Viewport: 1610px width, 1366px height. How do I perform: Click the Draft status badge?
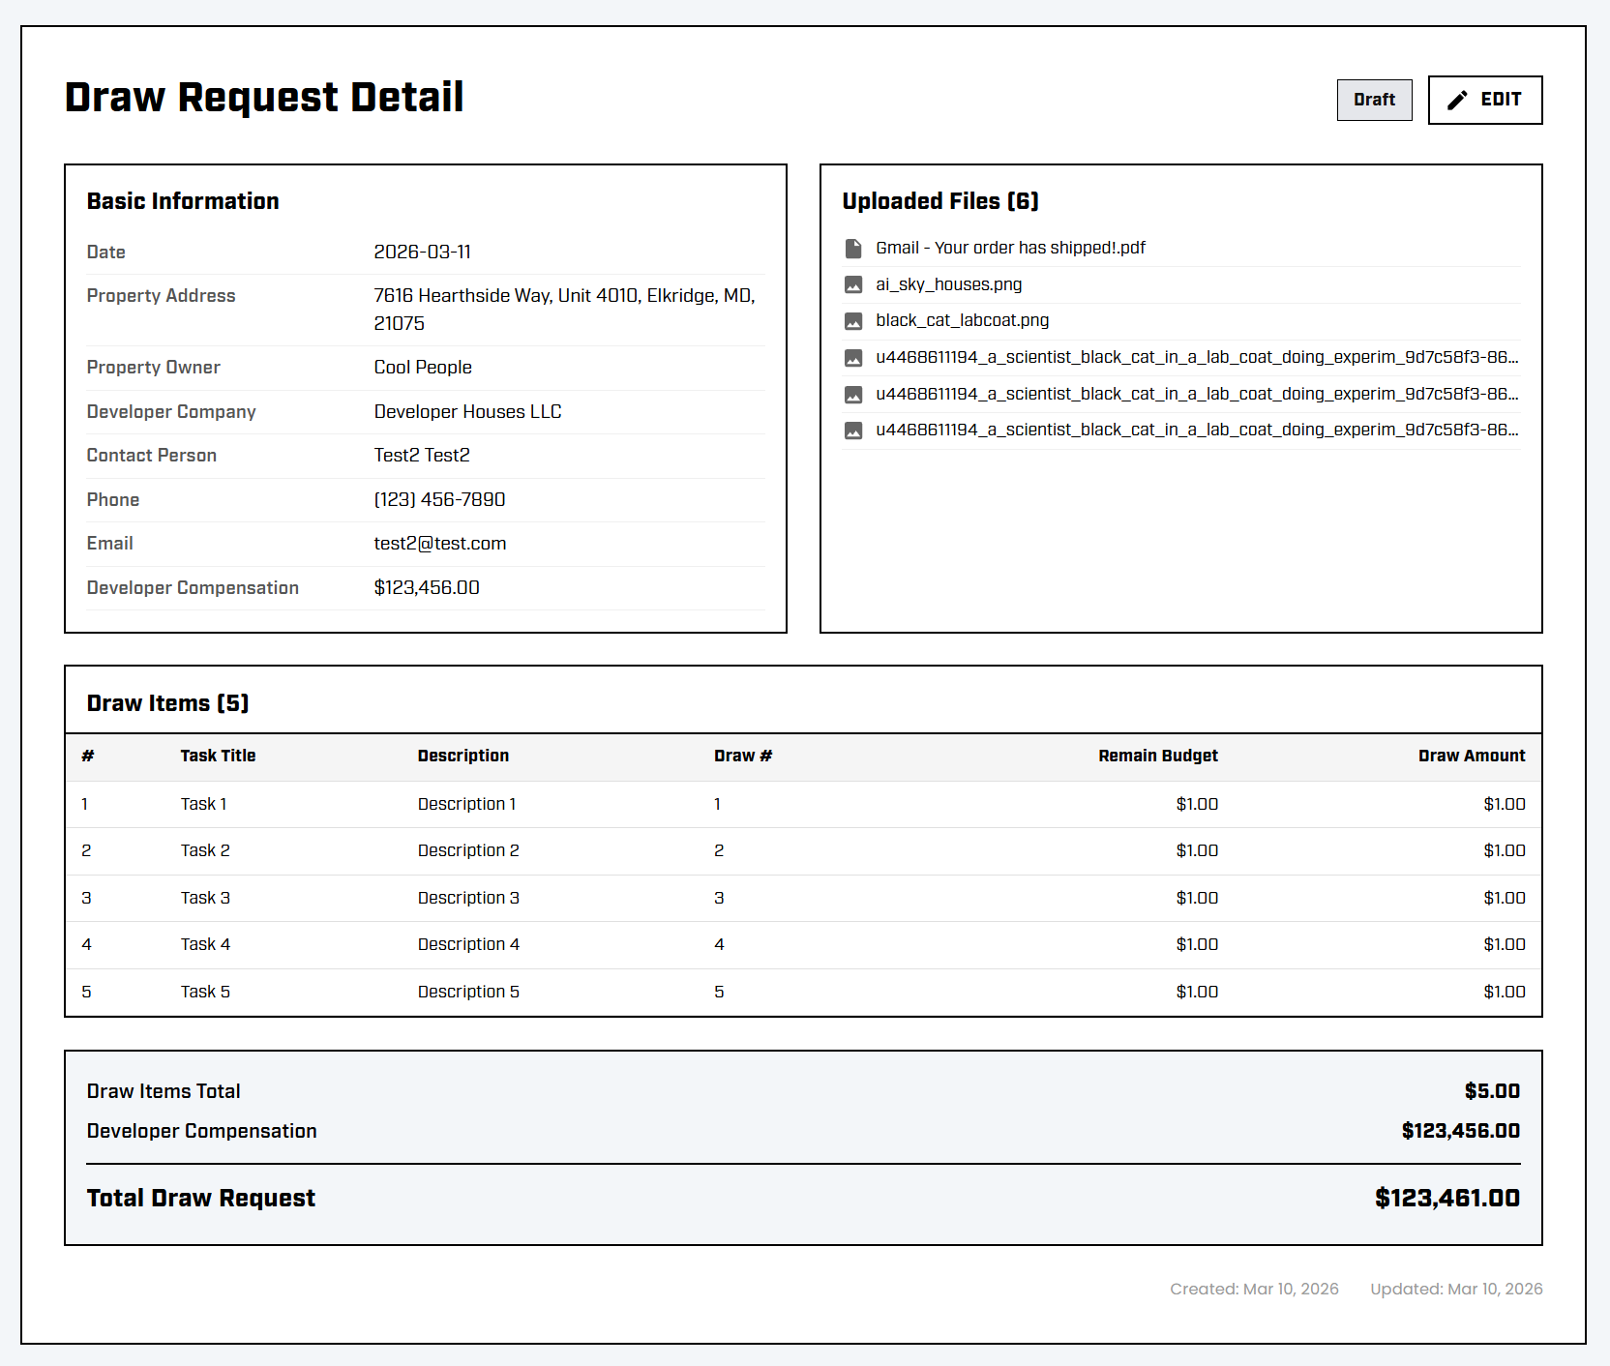point(1374,100)
